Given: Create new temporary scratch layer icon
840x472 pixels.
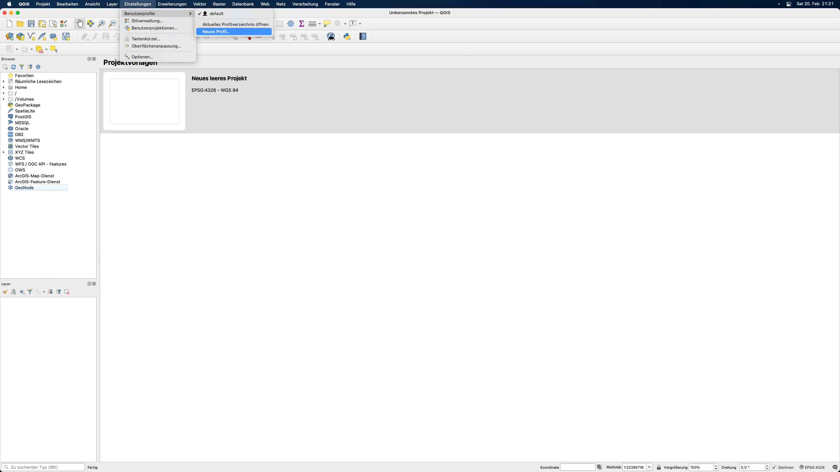Looking at the screenshot, I should 53,36.
